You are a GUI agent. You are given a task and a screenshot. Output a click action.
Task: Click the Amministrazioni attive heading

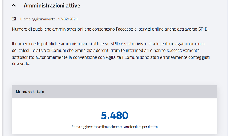52,6
